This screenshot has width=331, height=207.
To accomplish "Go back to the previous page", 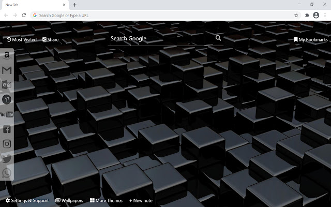I will pos(6,15).
